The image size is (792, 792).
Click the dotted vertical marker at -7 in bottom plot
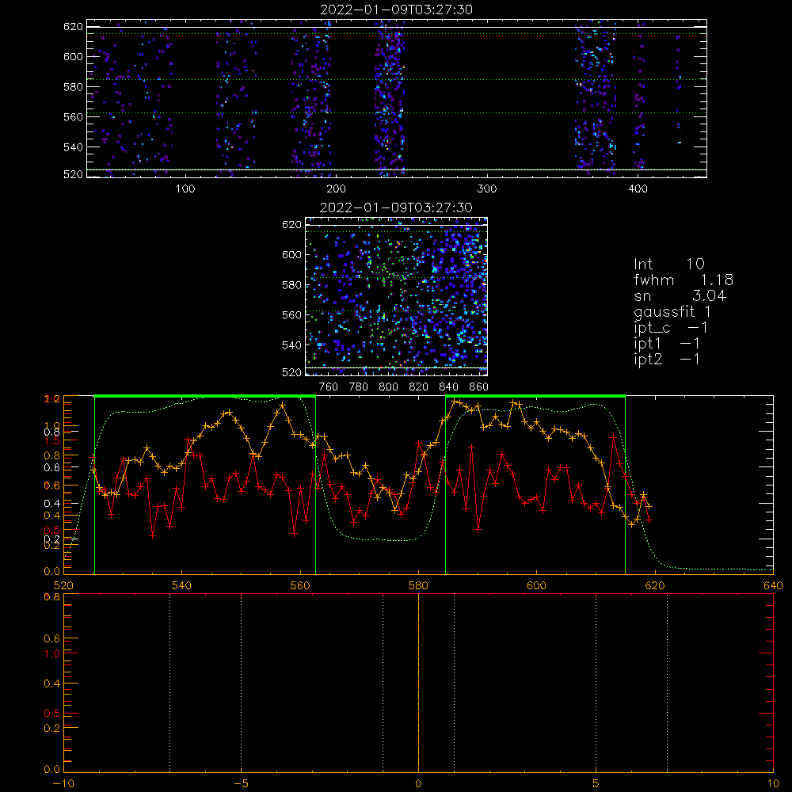[169, 682]
